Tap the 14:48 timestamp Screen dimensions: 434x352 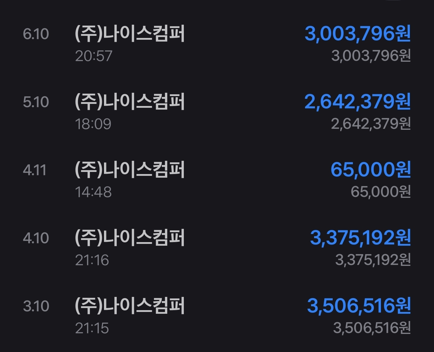pos(93,192)
